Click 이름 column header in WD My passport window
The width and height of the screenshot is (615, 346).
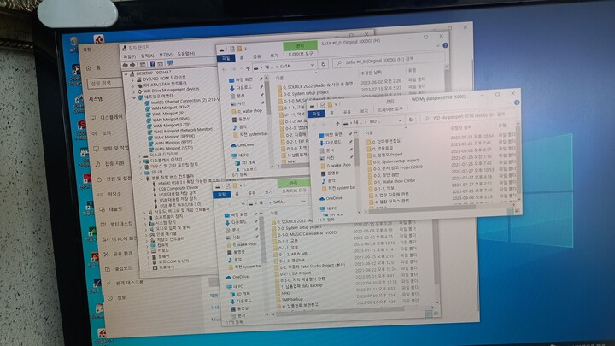click(x=369, y=133)
